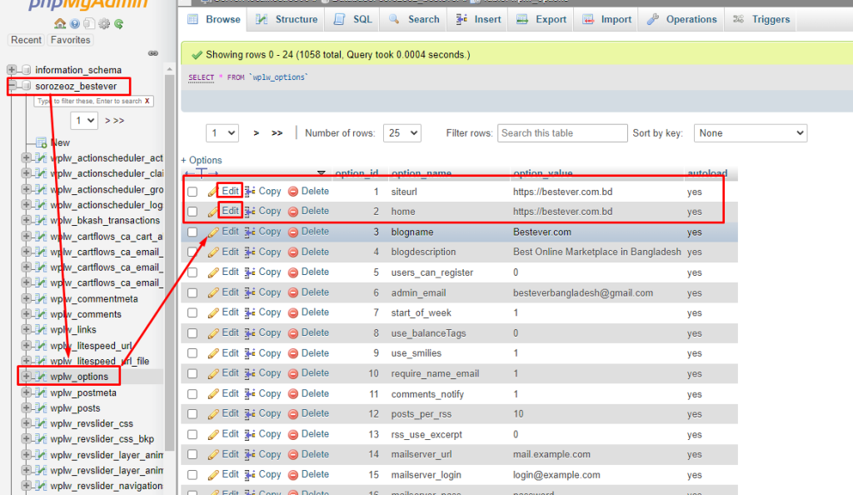This screenshot has height=495, width=853.
Task: Open the Number of rows dropdown
Action: 402,133
